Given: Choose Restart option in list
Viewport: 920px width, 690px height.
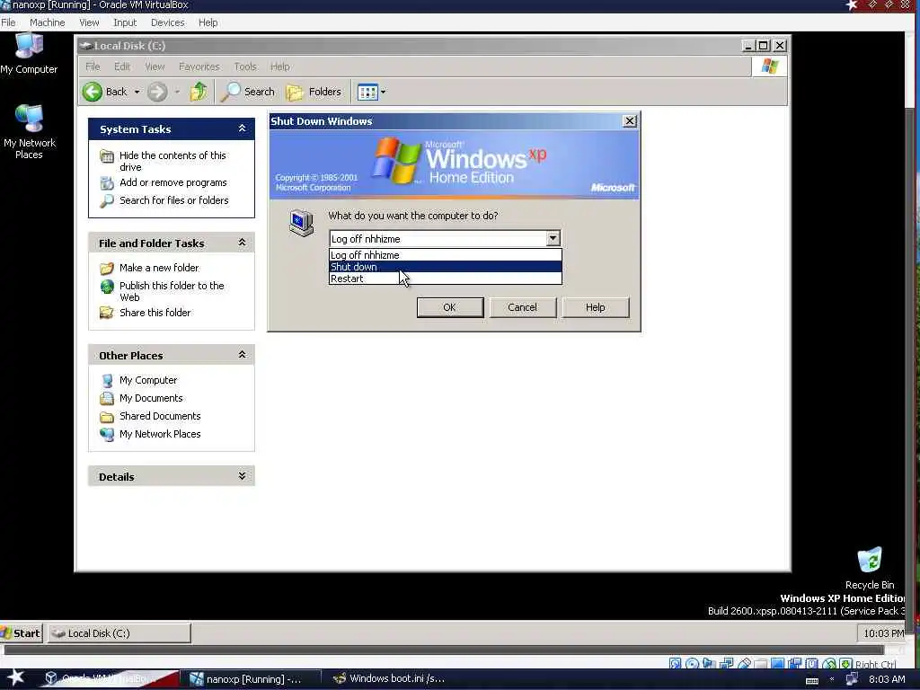Looking at the screenshot, I should [446, 279].
